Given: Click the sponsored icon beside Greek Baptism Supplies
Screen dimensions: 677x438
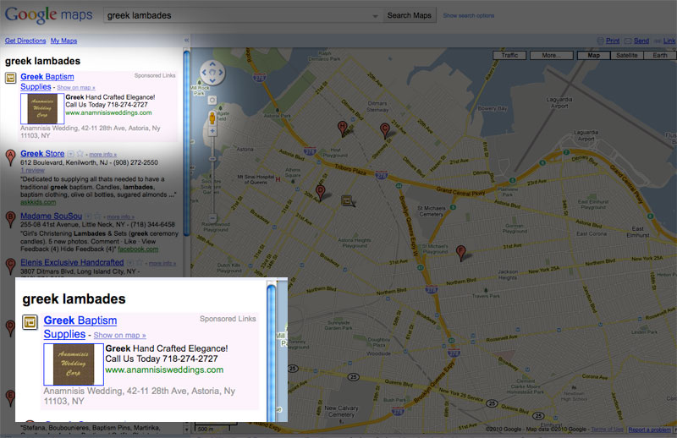Looking at the screenshot, I should (x=10, y=78).
